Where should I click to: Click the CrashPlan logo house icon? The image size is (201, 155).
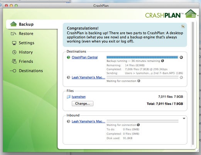tap(191, 14)
